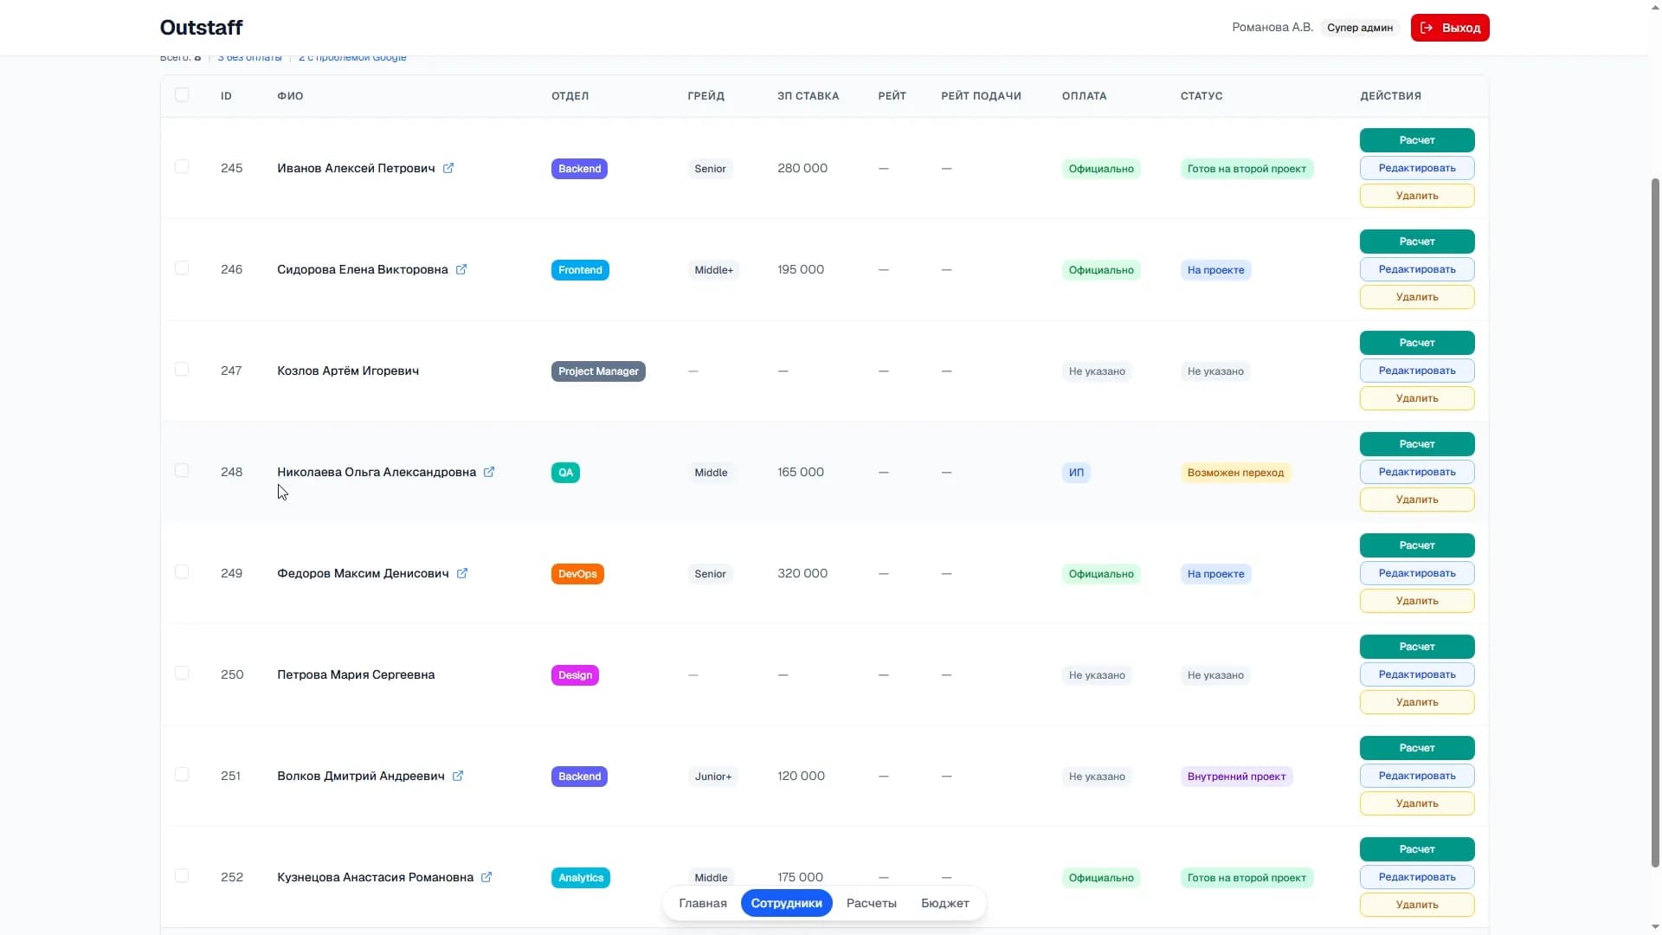Click the user name Романова А.В.
1662x935 pixels.
click(1272, 28)
